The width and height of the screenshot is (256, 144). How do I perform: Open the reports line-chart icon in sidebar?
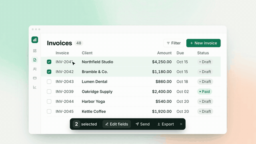(35, 87)
